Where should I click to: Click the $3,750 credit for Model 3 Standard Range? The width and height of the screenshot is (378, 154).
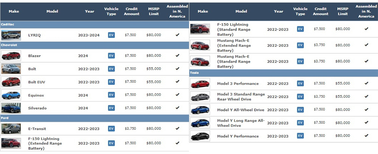tap(319, 97)
